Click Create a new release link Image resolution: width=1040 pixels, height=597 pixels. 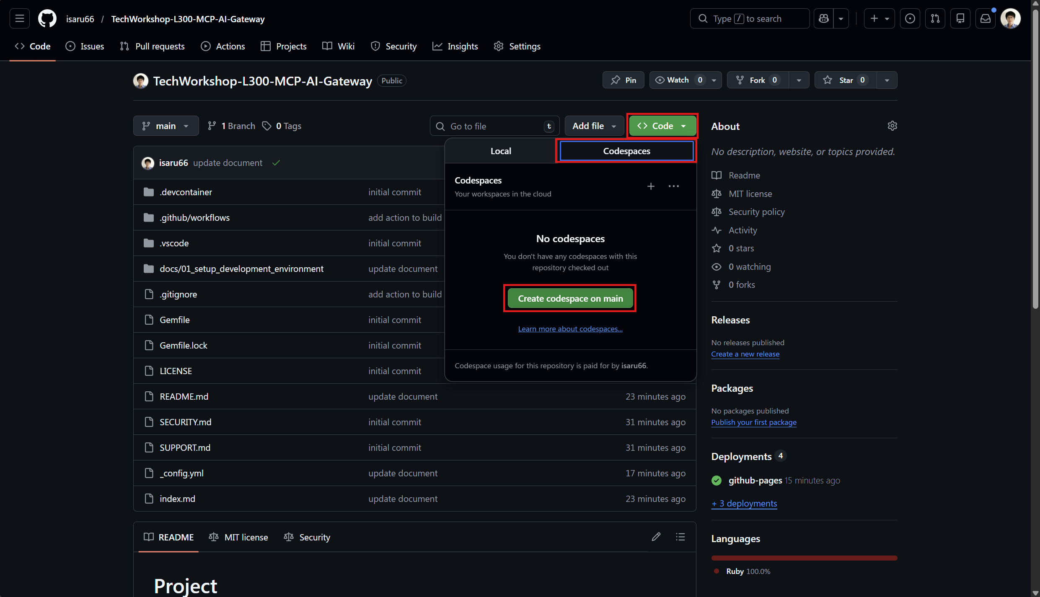[x=745, y=354]
